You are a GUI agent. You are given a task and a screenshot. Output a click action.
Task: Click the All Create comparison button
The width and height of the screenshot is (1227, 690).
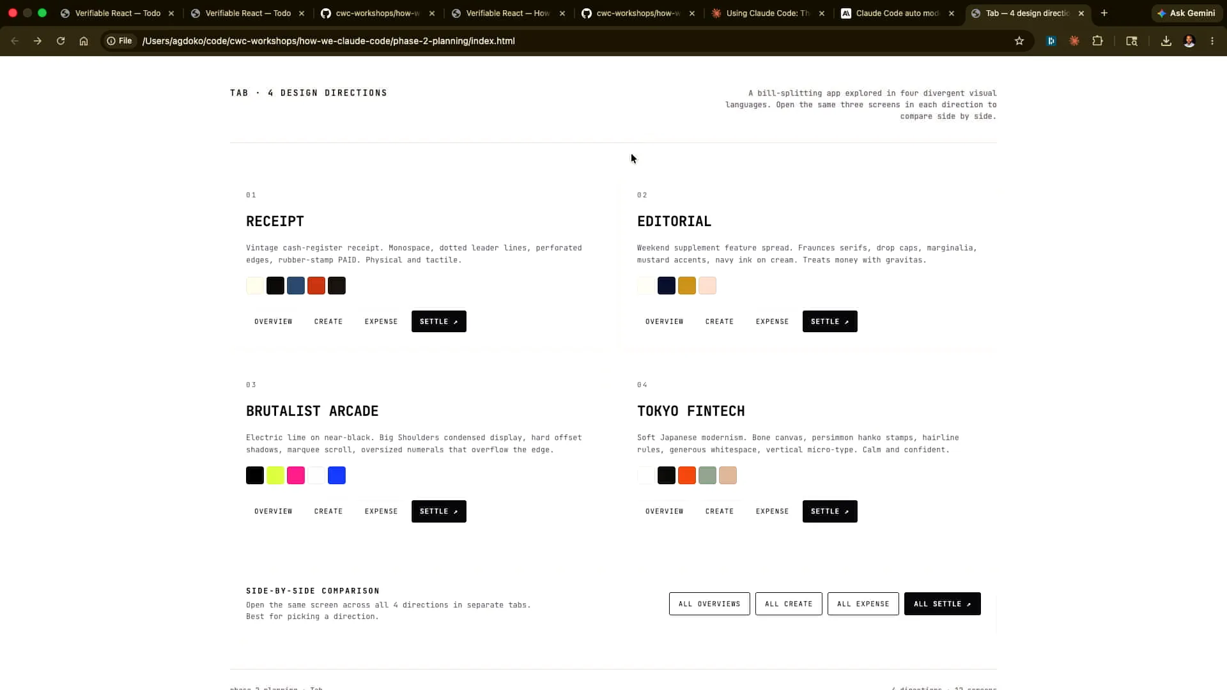tap(789, 604)
